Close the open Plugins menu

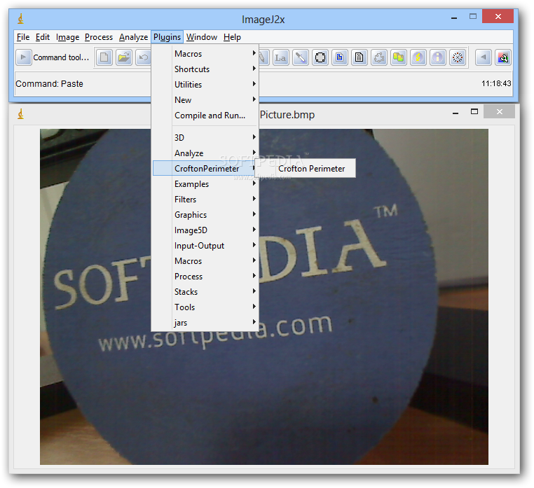(x=167, y=37)
